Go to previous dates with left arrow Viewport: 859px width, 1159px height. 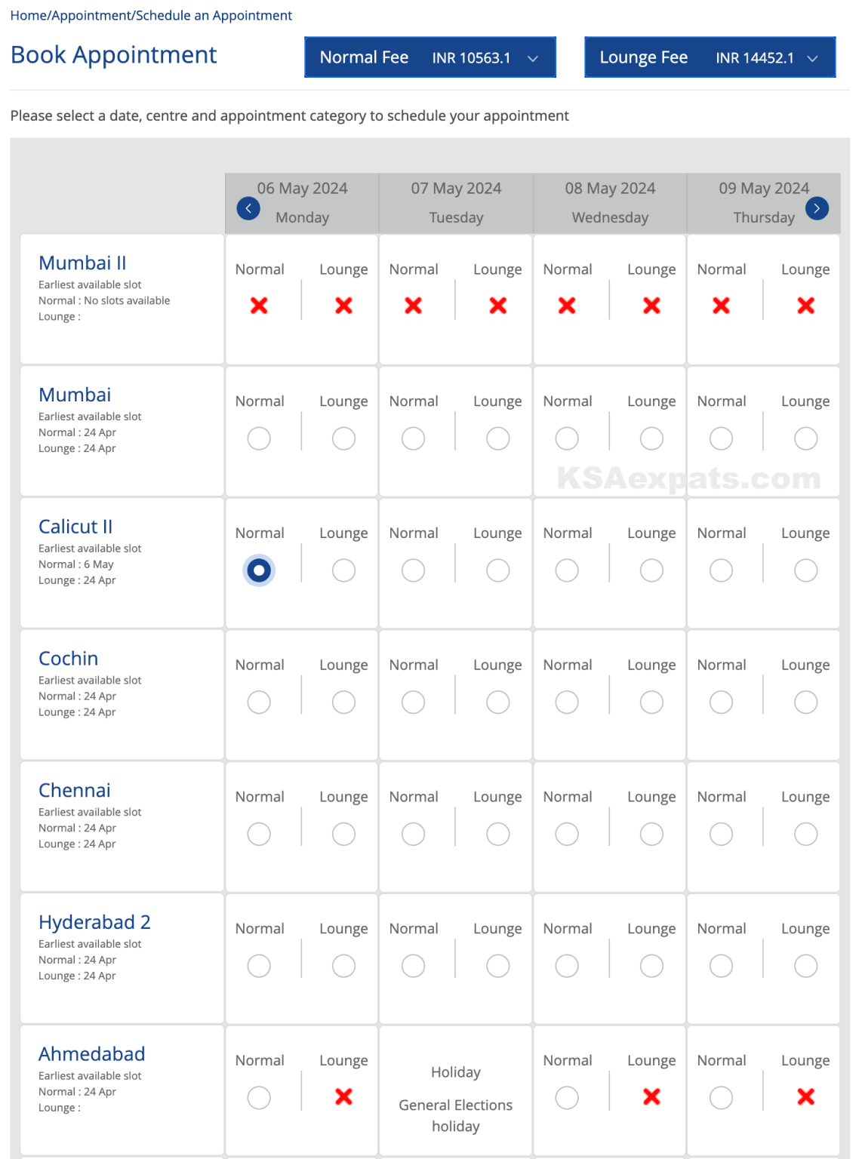pyautogui.click(x=248, y=208)
